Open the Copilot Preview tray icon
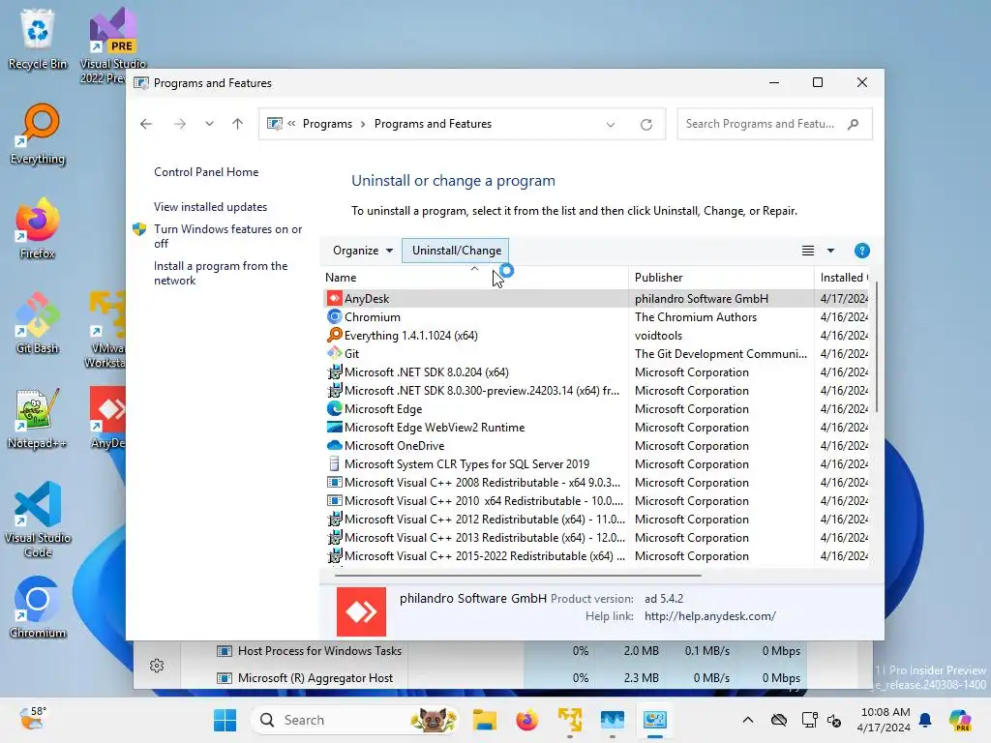The height and width of the screenshot is (743, 991). [x=960, y=720]
